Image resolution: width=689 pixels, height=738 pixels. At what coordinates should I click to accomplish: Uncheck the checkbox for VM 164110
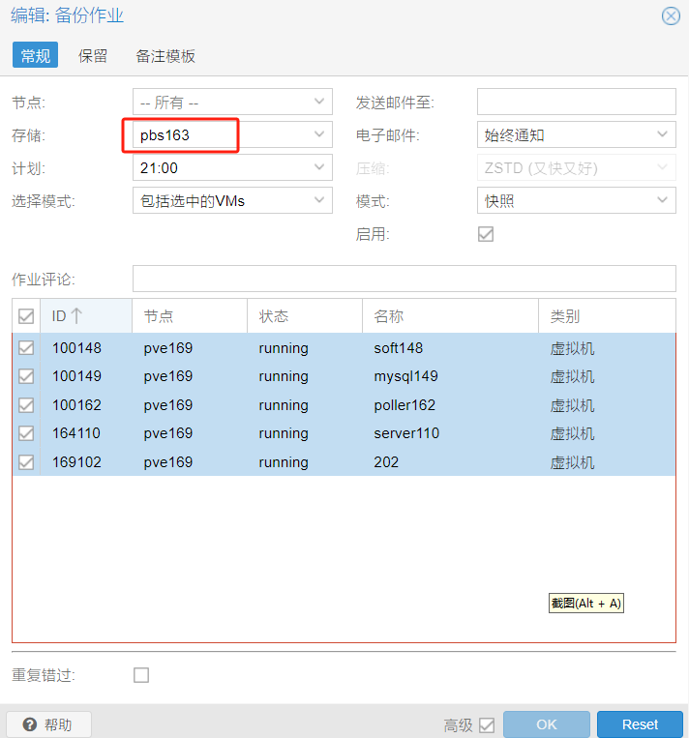26,433
